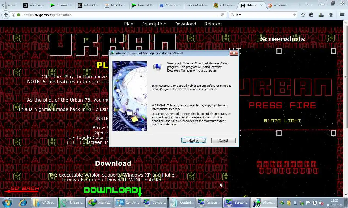This screenshot has width=348, height=208.
Task: Switch to the Add-ons Manager tab
Action: tap(170, 5)
